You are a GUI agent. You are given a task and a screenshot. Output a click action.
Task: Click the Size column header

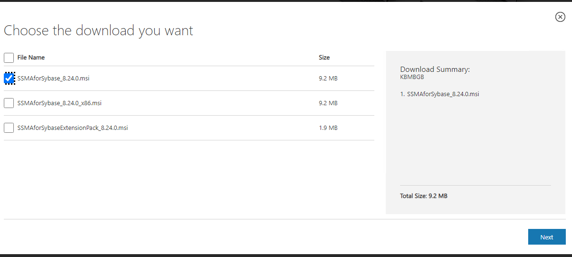[324, 58]
